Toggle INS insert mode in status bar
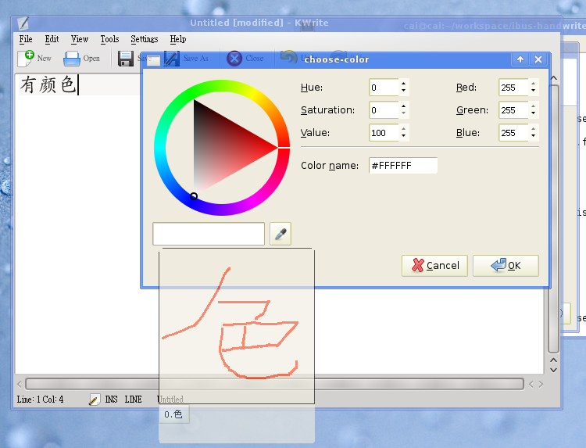 click(112, 400)
